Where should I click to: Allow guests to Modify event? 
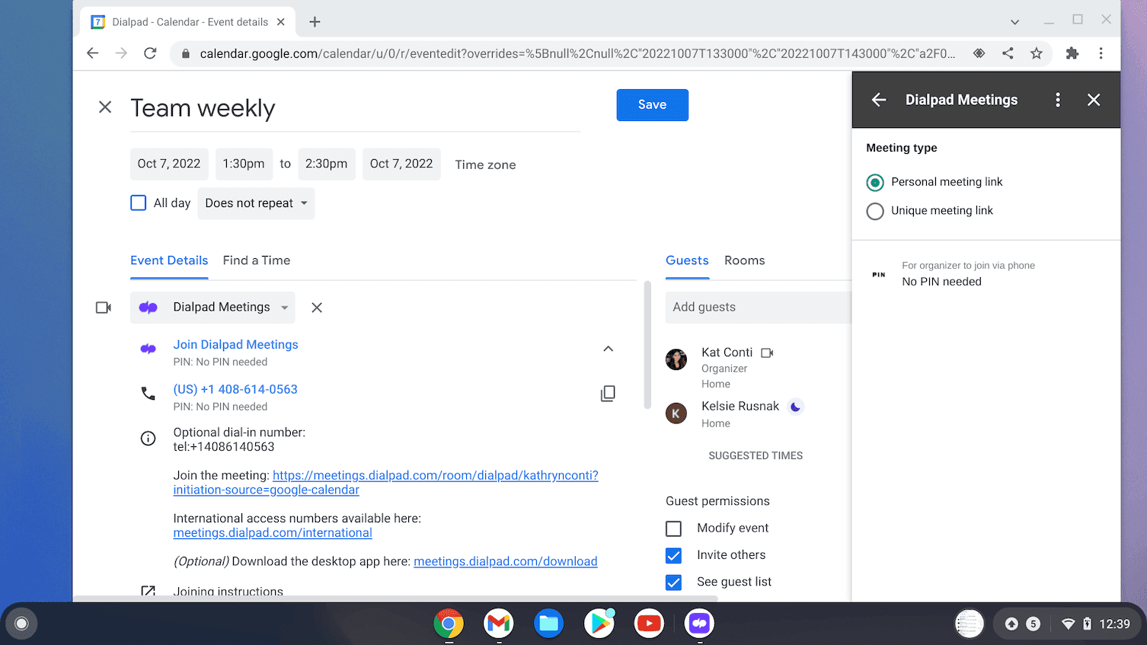pos(673,528)
